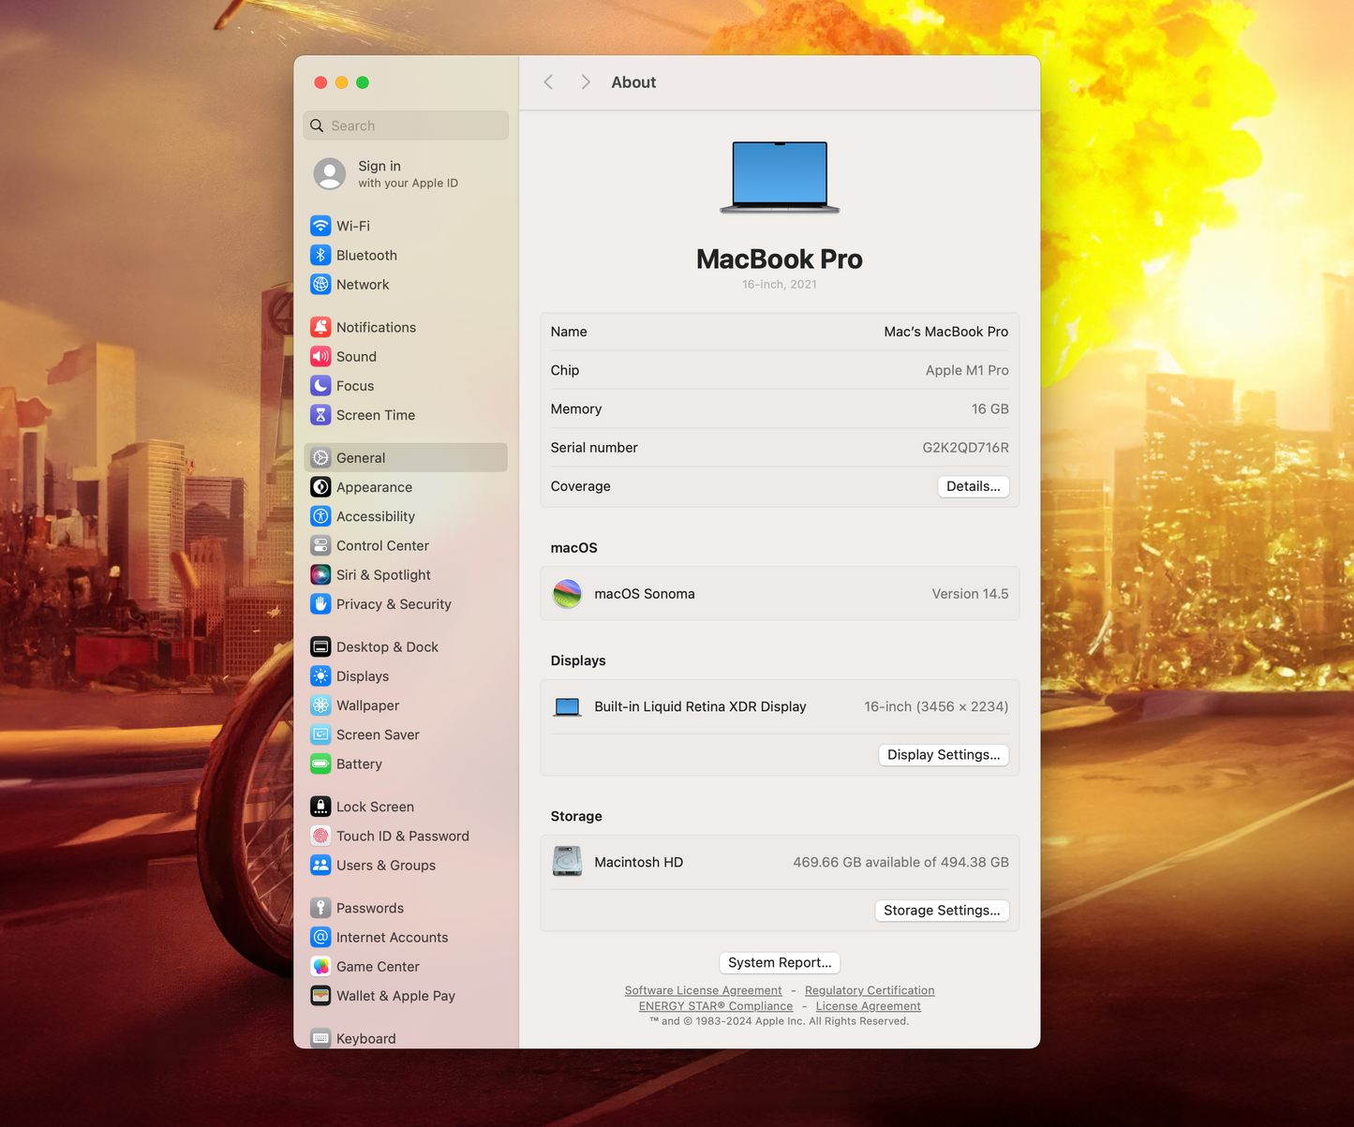Open the Displays sun icon
This screenshot has width=1354, height=1127.
pos(320,675)
